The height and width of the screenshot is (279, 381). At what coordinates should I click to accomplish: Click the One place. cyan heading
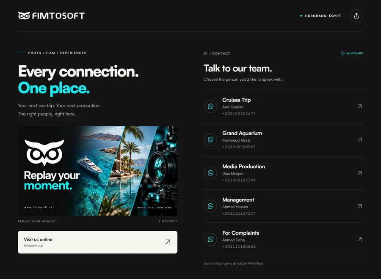54,88
